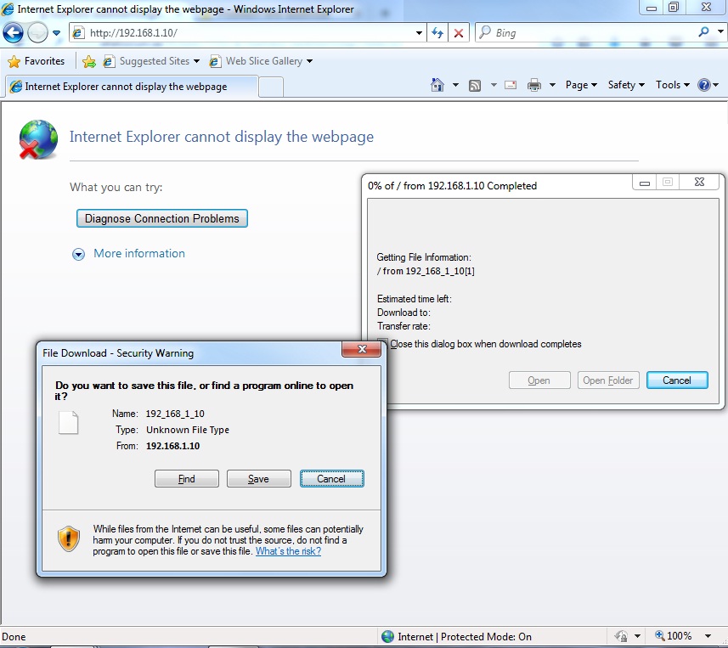728x648 pixels.
Task: Toggle Close dialog when download completes checkbox
Action: (x=383, y=344)
